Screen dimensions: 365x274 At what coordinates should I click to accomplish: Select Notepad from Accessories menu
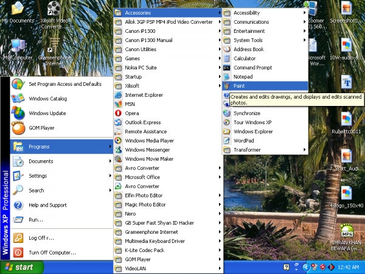[243, 77]
